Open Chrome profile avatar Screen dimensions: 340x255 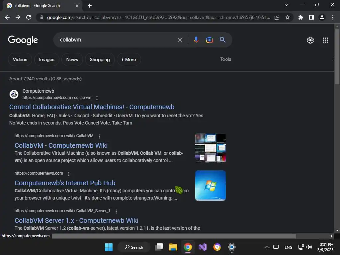click(322, 17)
